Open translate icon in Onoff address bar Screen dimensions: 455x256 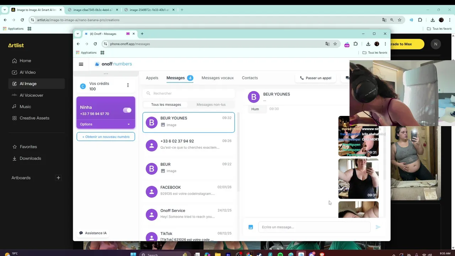(x=327, y=44)
